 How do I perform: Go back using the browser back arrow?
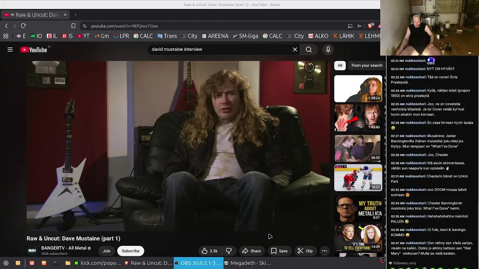pyautogui.click(x=6, y=26)
